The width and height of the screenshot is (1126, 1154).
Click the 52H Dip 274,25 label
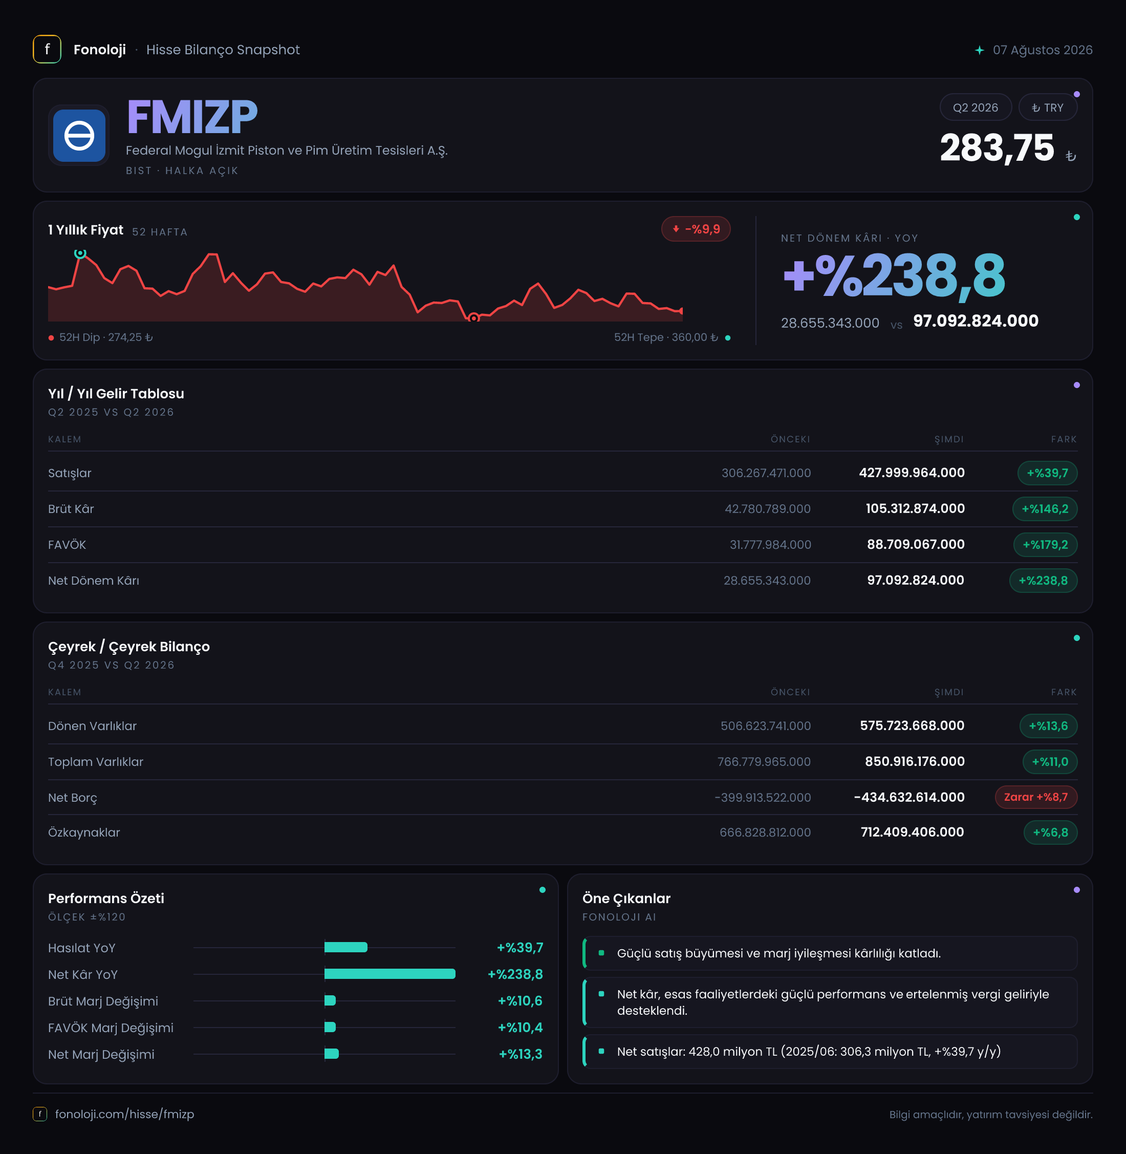pos(106,337)
